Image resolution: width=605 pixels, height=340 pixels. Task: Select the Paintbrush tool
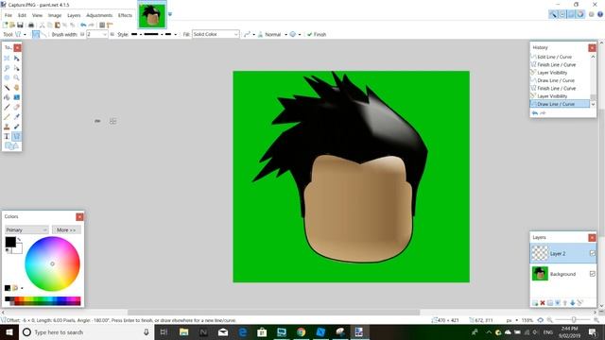pyautogui.click(x=7, y=107)
